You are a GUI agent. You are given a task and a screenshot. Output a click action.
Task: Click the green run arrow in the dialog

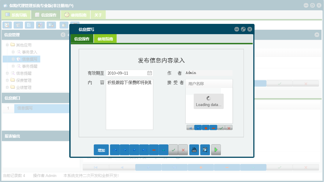click(216, 150)
